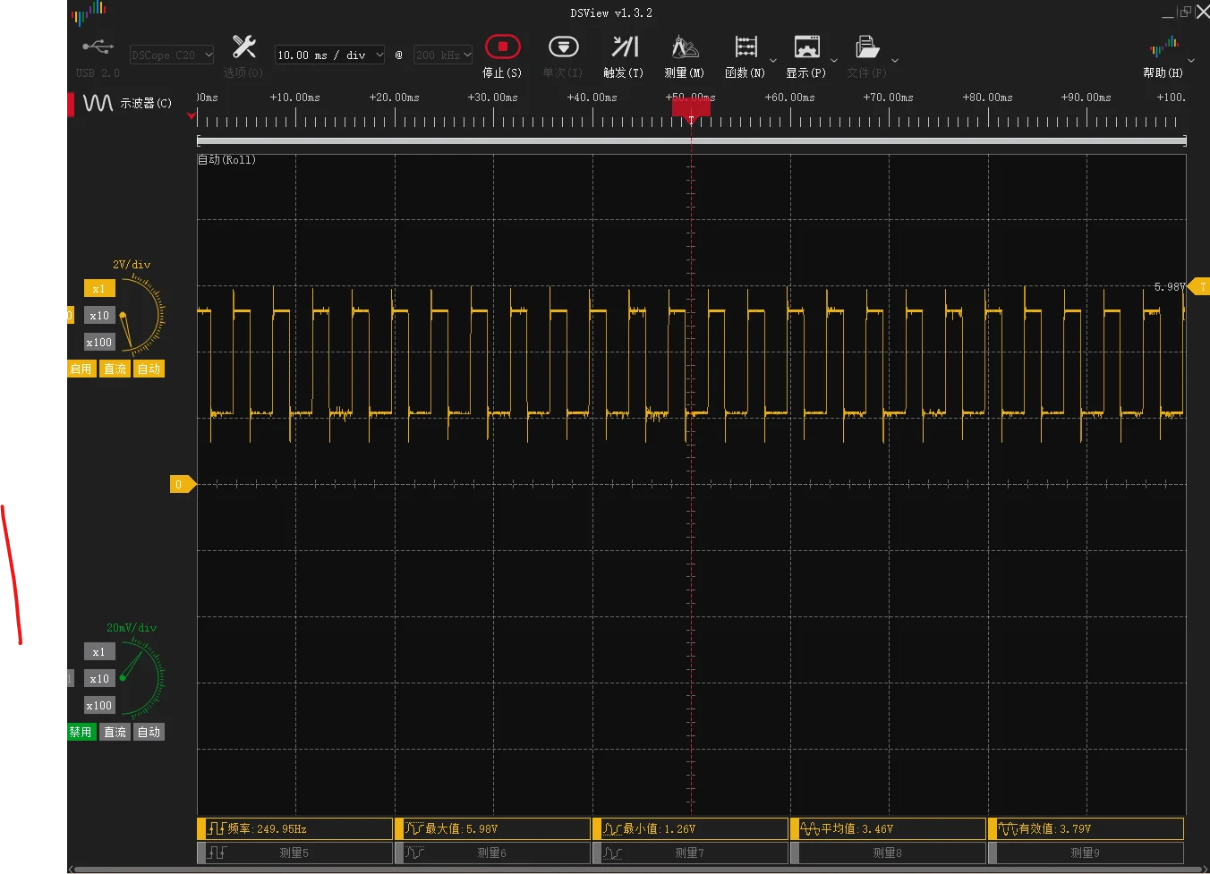Image resolution: width=1210 pixels, height=874 pixels.
Task: Expand the Display (显示) dropdown arrow
Action: click(834, 61)
